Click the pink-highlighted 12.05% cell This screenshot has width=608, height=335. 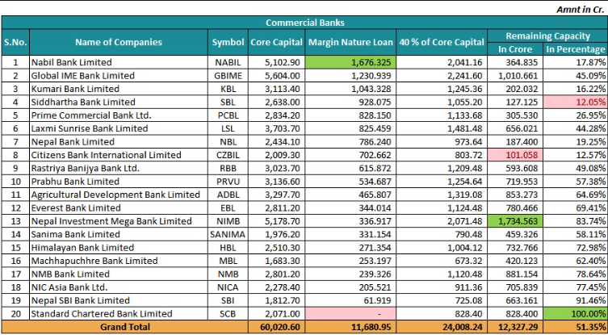click(576, 102)
